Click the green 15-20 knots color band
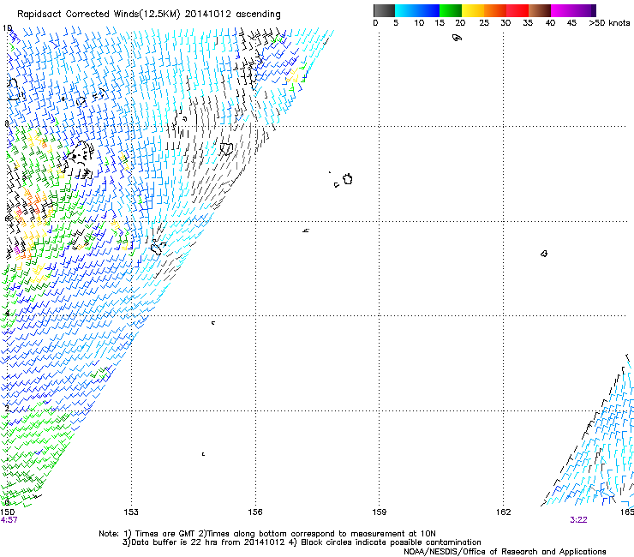The image size is (634, 557). pyautogui.click(x=451, y=10)
